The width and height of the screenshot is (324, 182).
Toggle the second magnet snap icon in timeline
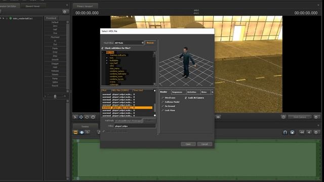pos(292,132)
